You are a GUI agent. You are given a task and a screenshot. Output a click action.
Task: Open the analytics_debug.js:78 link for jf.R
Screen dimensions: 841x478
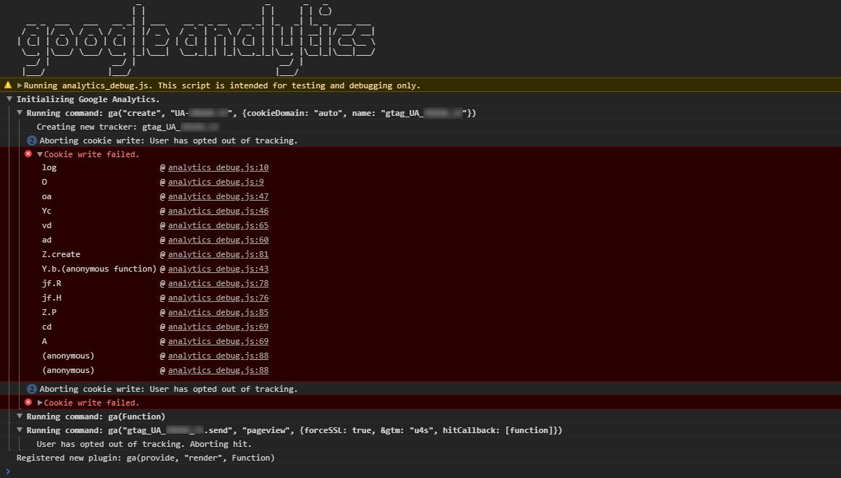(x=218, y=283)
